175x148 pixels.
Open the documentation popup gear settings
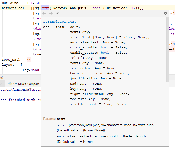[x=166, y=13]
